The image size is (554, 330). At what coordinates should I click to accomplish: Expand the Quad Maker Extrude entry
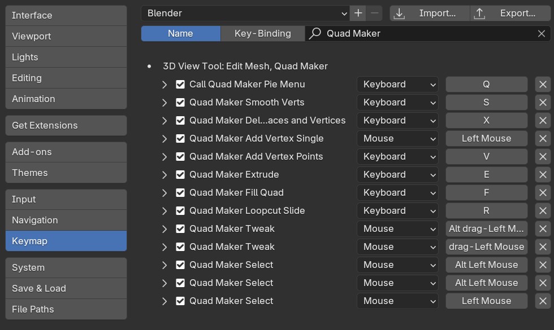coord(165,174)
